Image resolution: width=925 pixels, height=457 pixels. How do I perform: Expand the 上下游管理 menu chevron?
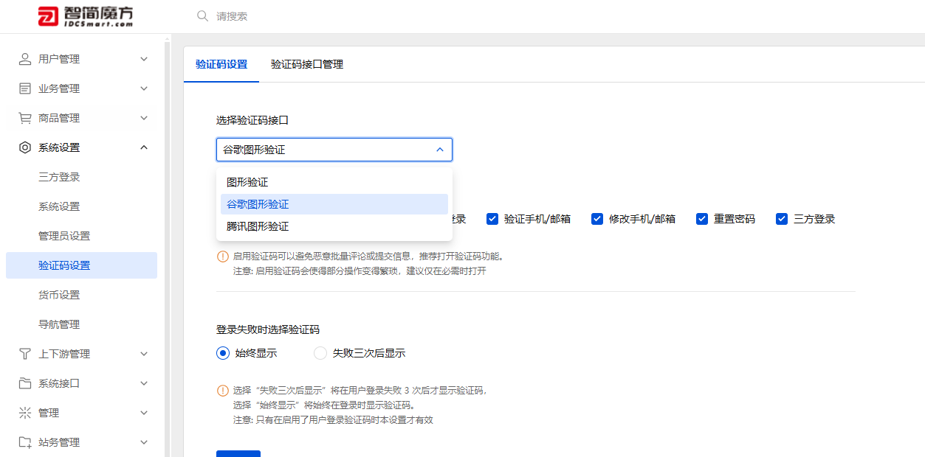pyautogui.click(x=144, y=354)
